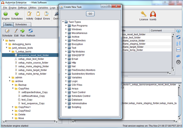The image size is (183, 128).
Task: Select make_target_folder row in table
Action: pyautogui.click(x=147, y=47)
